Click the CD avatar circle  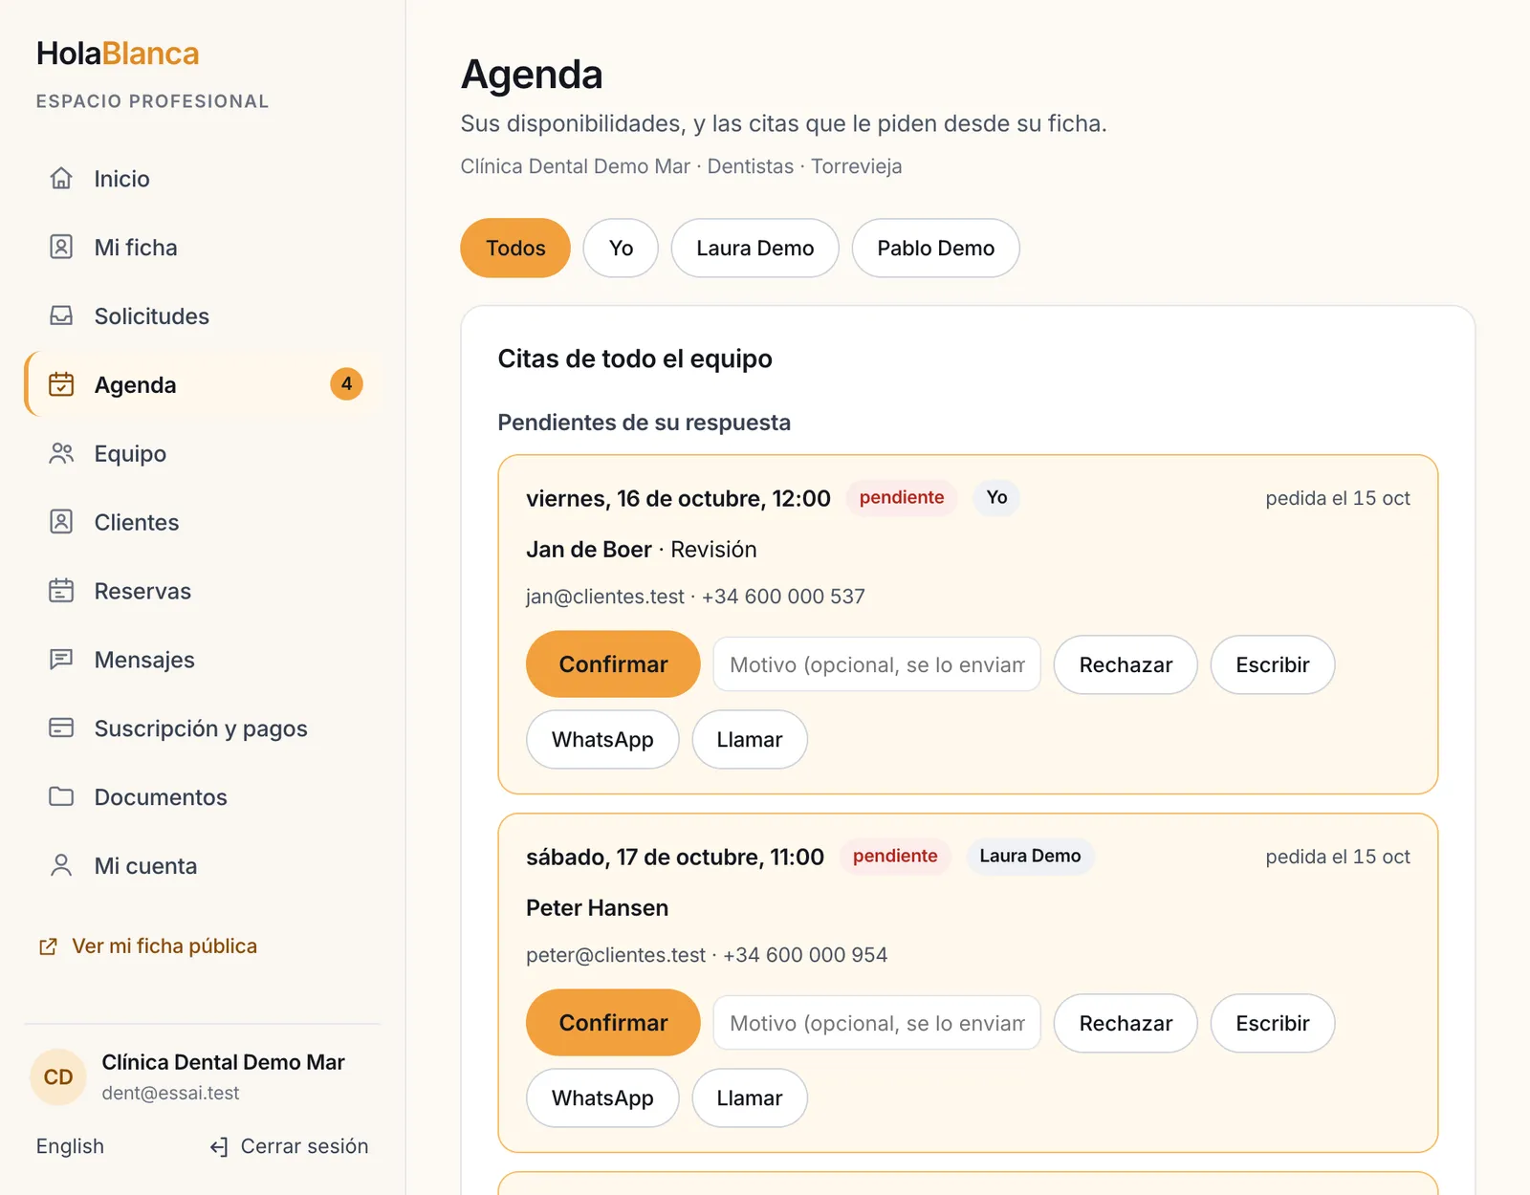coord(58,1076)
